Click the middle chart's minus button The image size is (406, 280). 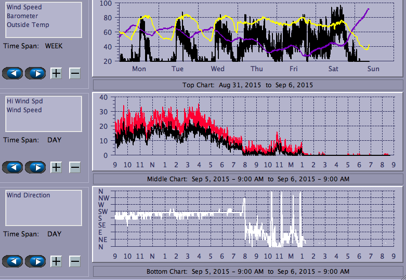75,167
